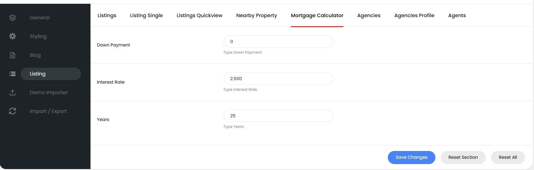Open the General settings section
The image size is (534, 170).
[40, 18]
